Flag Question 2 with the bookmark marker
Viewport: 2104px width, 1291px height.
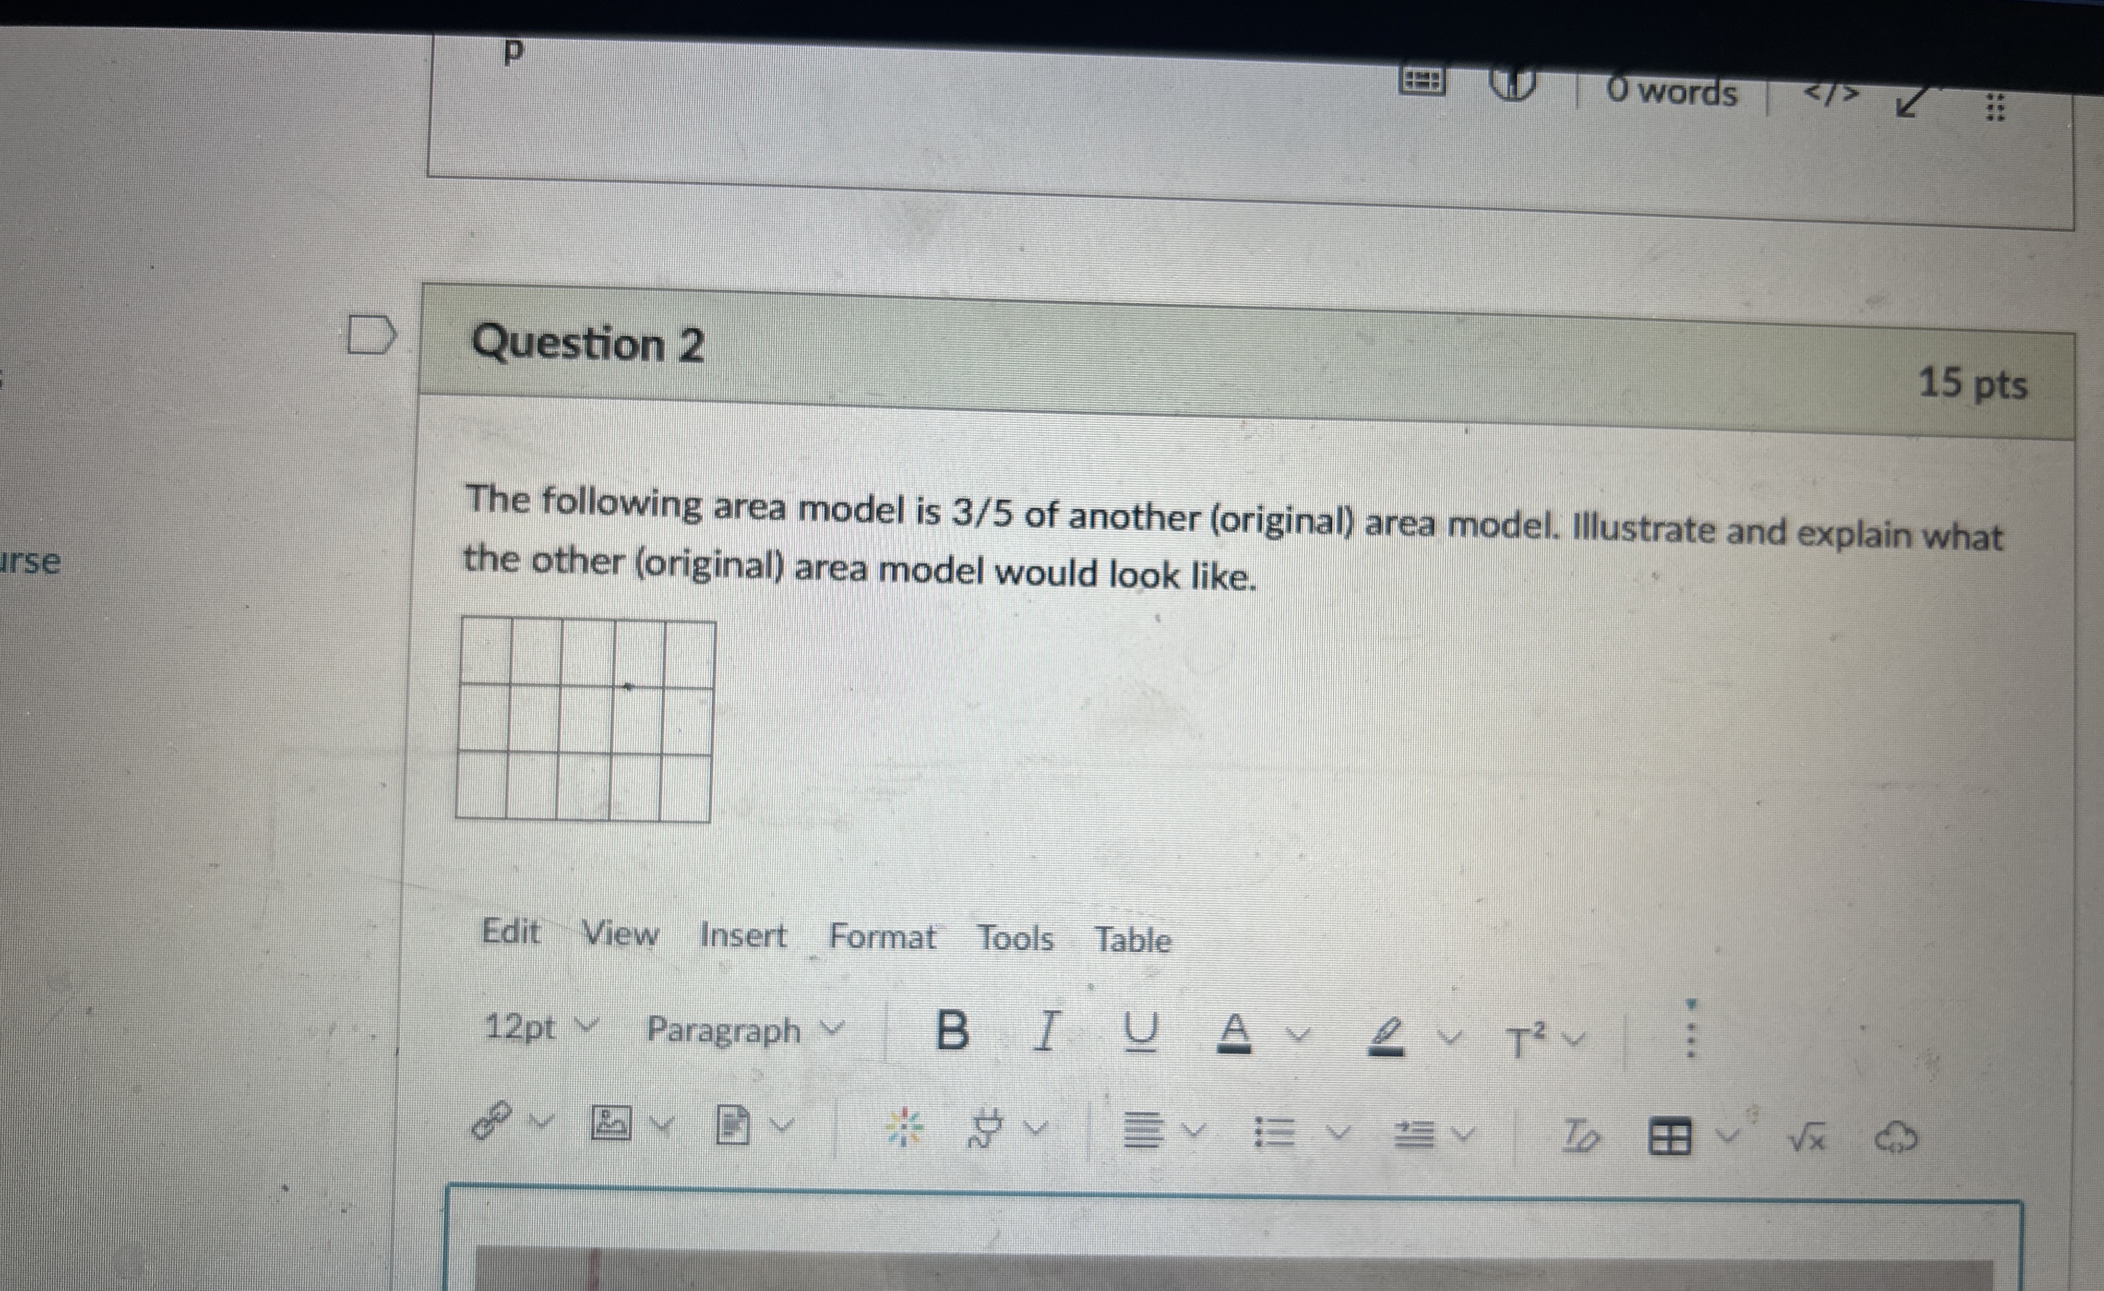coord(372,334)
